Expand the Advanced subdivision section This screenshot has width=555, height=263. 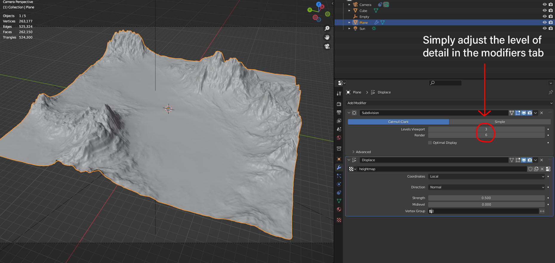(x=354, y=152)
